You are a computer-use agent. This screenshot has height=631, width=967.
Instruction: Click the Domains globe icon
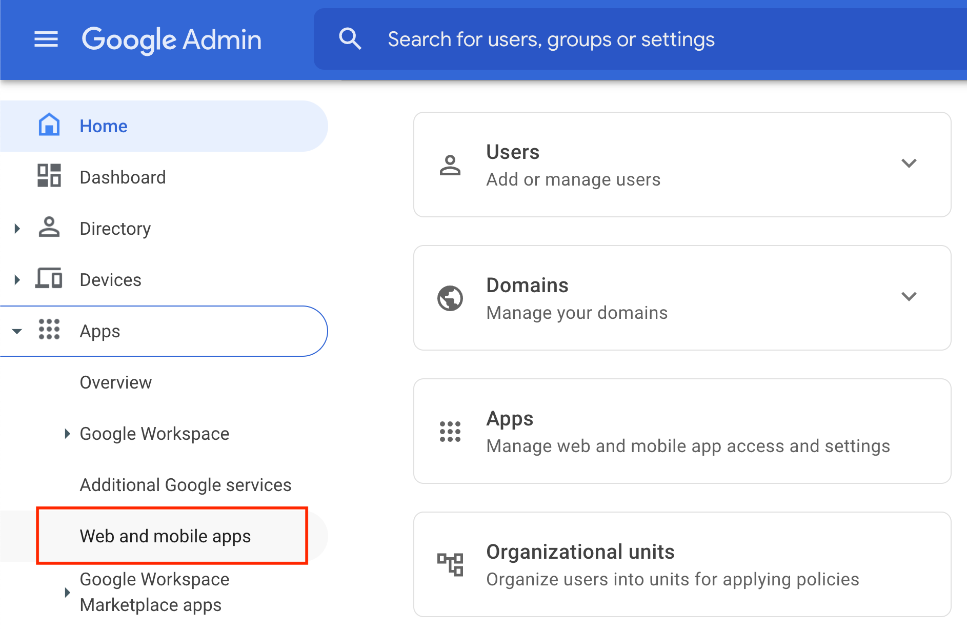[450, 298]
